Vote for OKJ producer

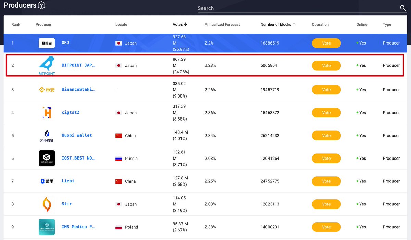[x=326, y=43]
